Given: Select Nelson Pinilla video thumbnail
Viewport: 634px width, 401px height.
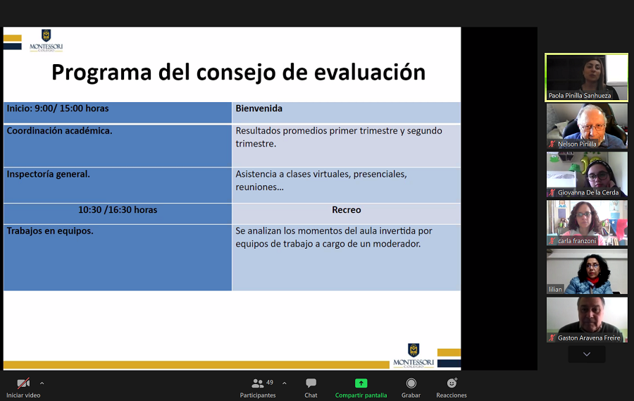Looking at the screenshot, I should 587,126.
